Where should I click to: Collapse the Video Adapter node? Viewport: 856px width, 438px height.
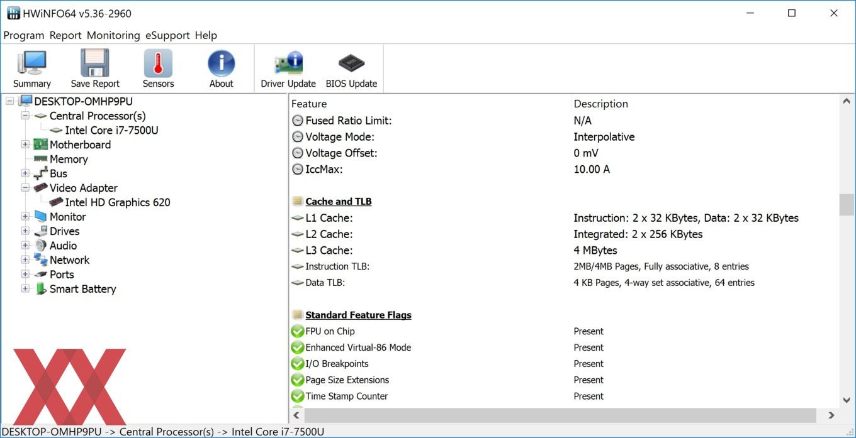[25, 188]
